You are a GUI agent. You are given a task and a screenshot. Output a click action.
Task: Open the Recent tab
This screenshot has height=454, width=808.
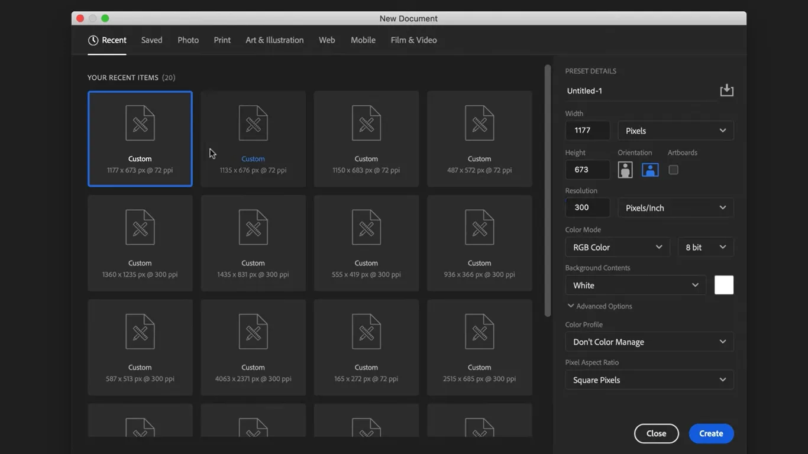click(107, 40)
